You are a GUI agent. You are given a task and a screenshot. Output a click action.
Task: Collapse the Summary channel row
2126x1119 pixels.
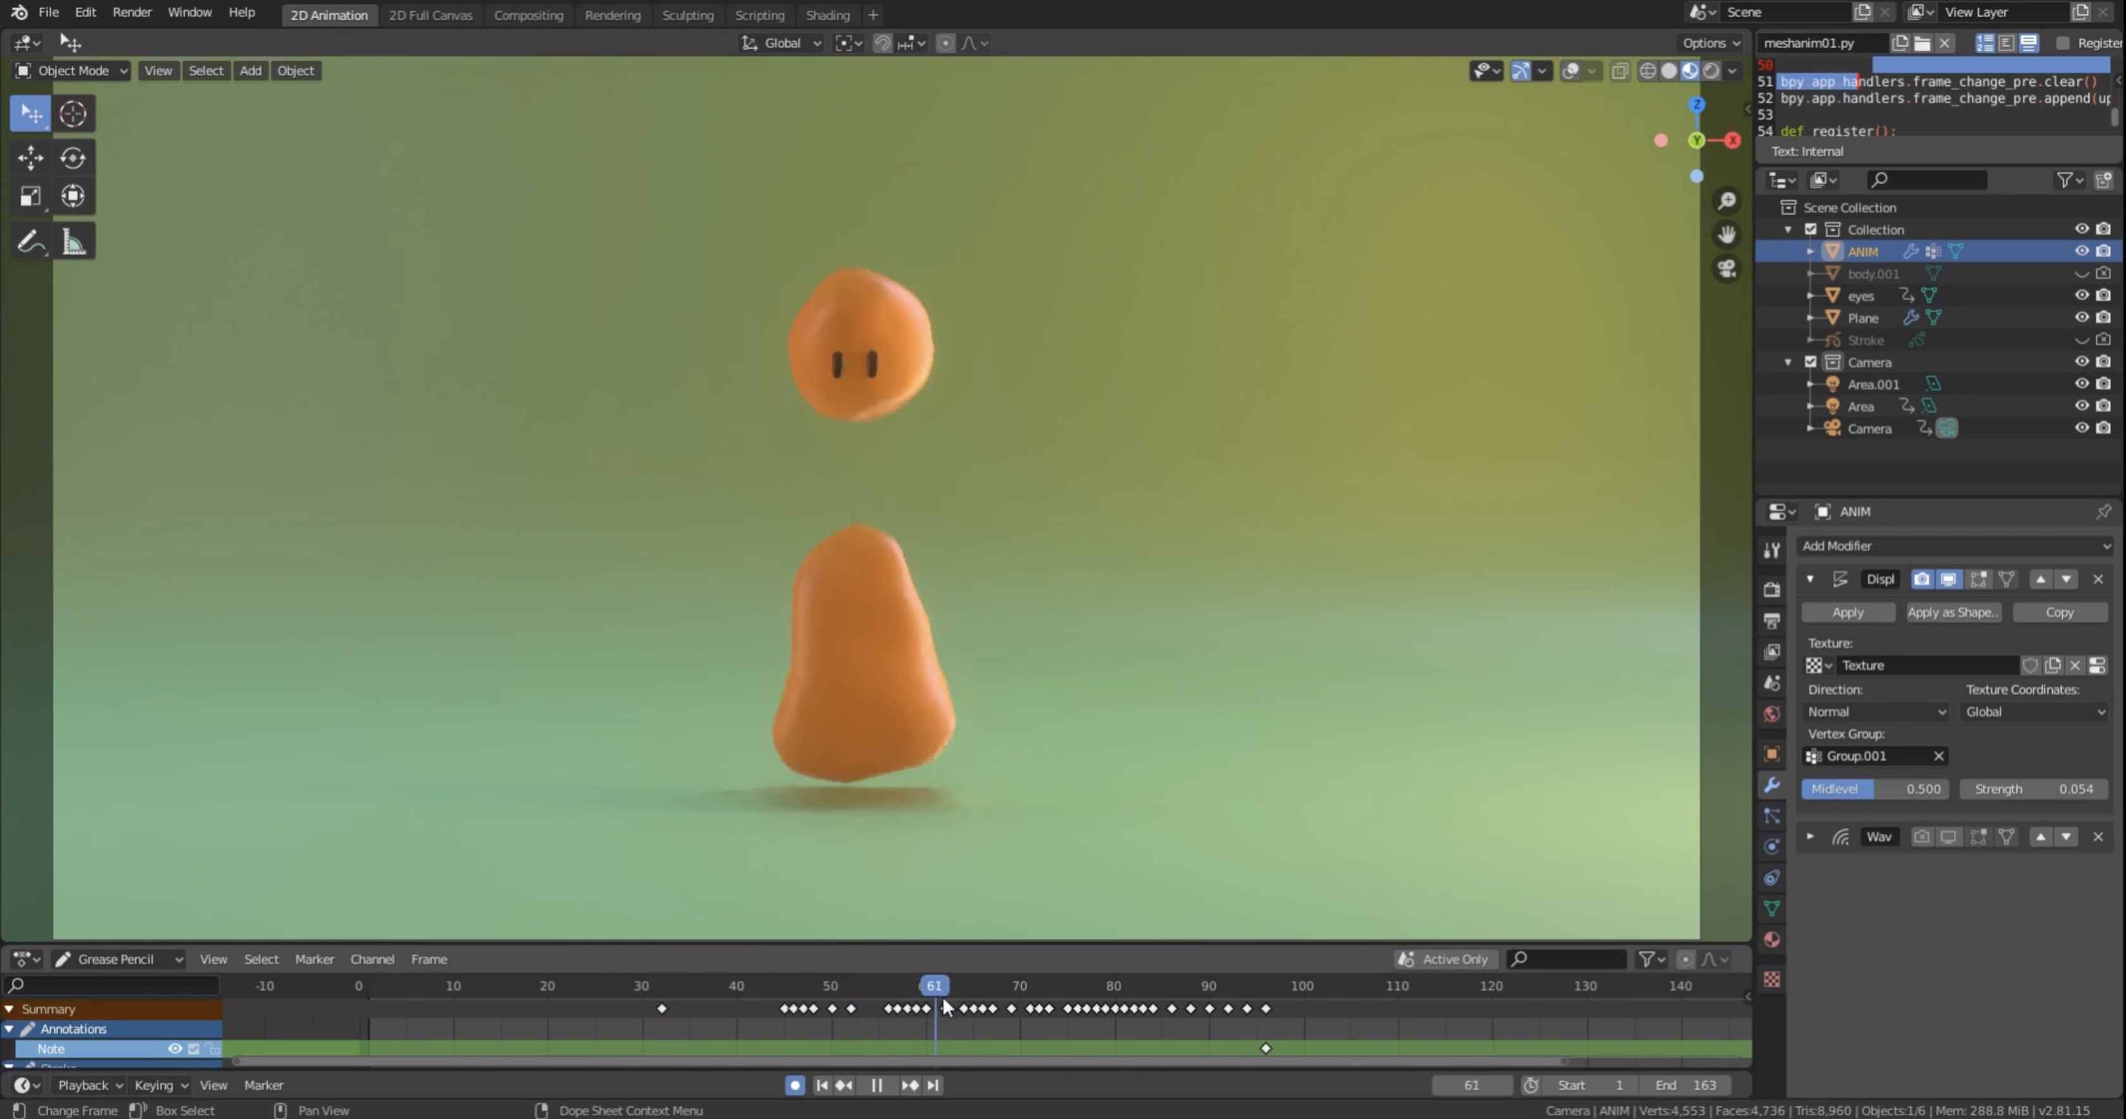(x=9, y=1010)
